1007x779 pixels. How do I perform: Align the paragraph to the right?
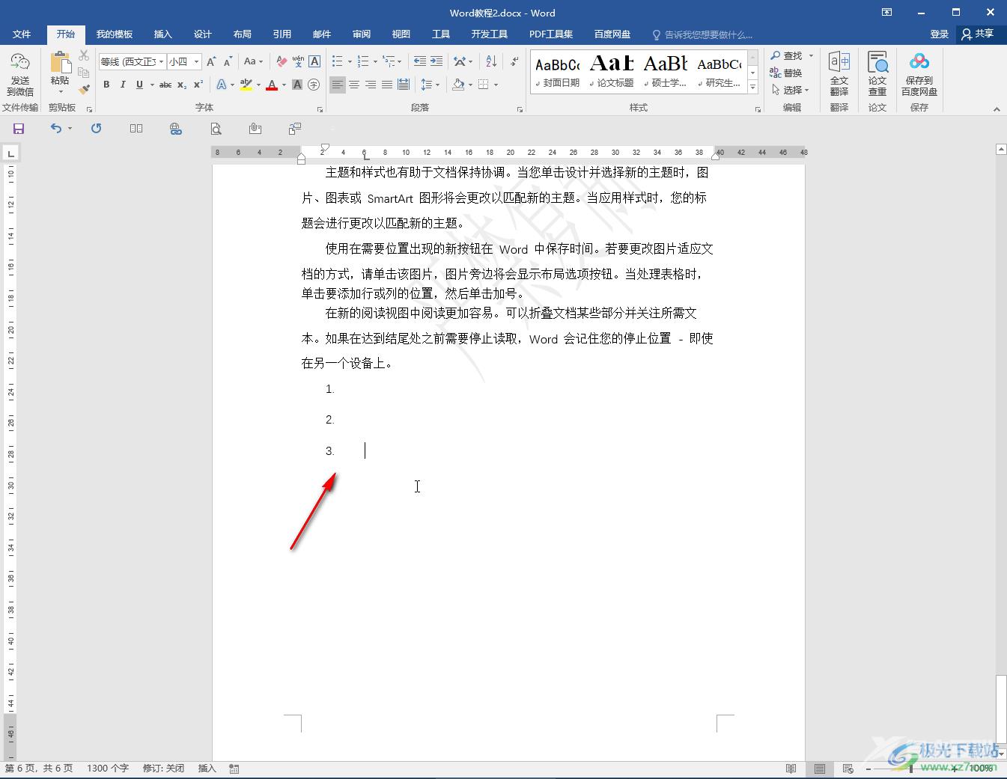(371, 85)
